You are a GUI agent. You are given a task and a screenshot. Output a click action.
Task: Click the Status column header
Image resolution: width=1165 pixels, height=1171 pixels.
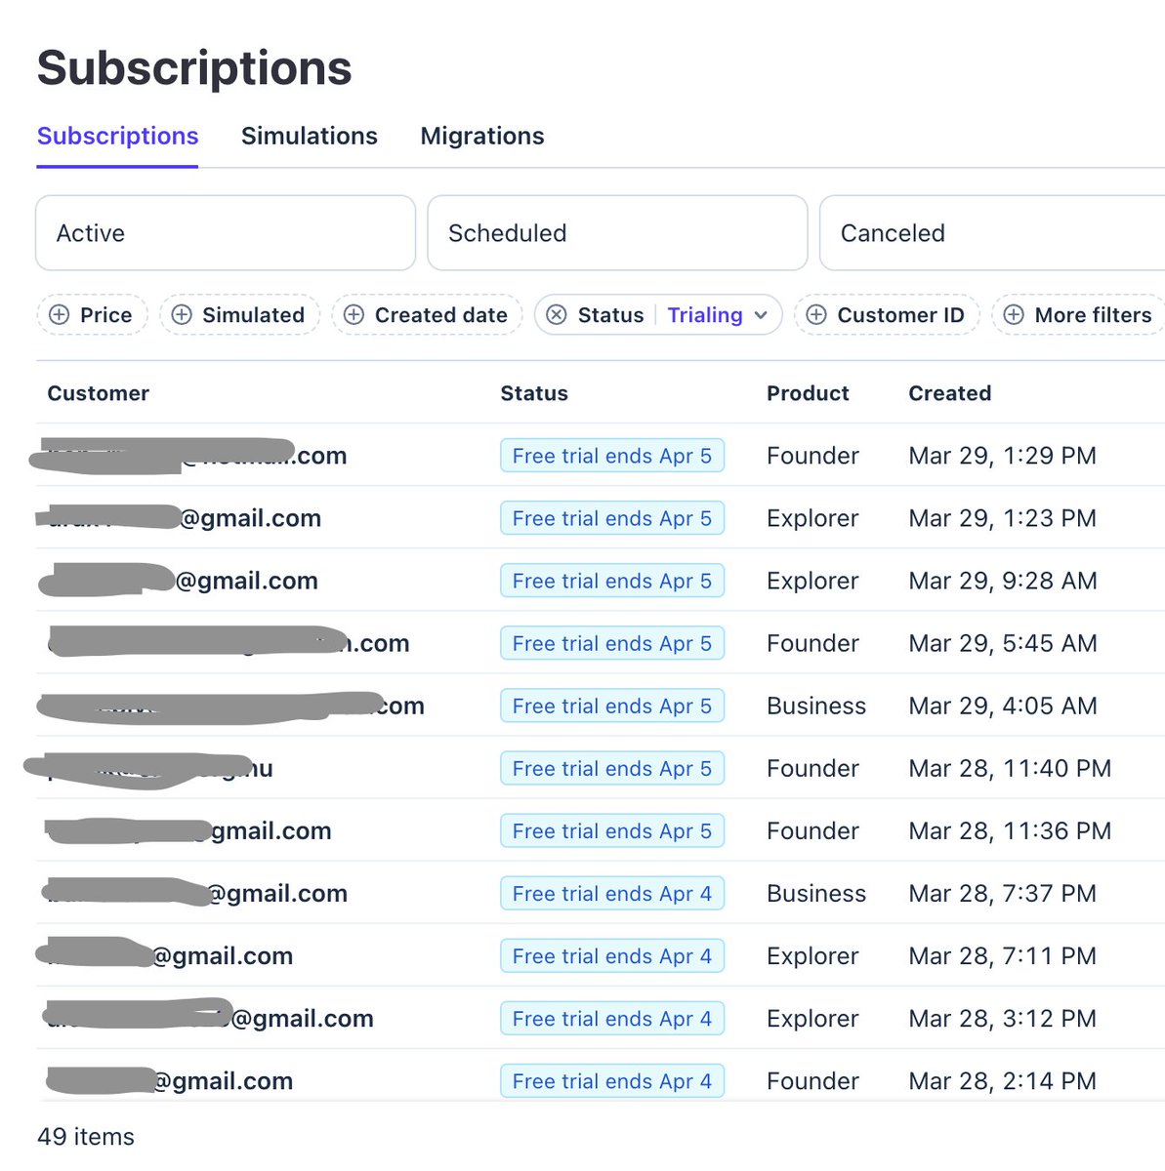(x=534, y=393)
